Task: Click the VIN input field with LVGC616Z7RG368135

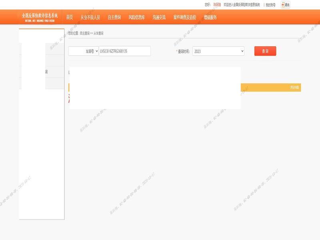Action: click(x=124, y=51)
